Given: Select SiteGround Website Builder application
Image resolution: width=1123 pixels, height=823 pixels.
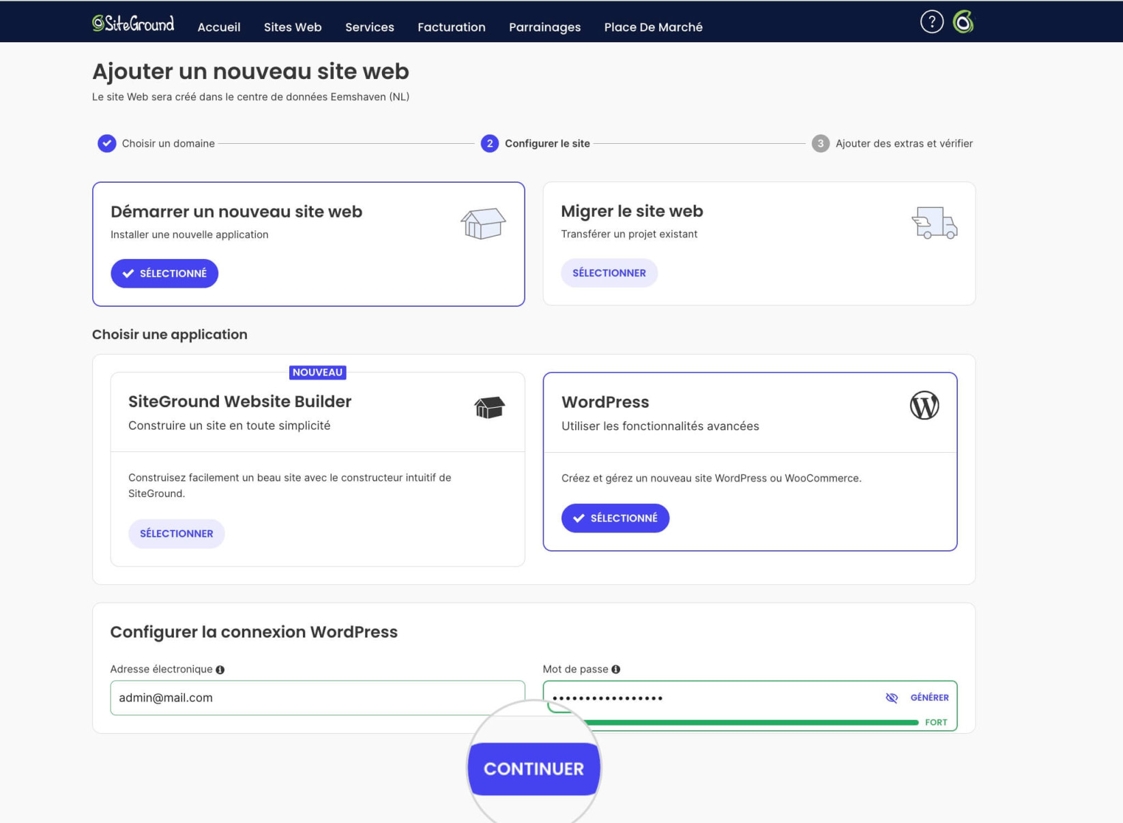Looking at the screenshot, I should pyautogui.click(x=176, y=533).
